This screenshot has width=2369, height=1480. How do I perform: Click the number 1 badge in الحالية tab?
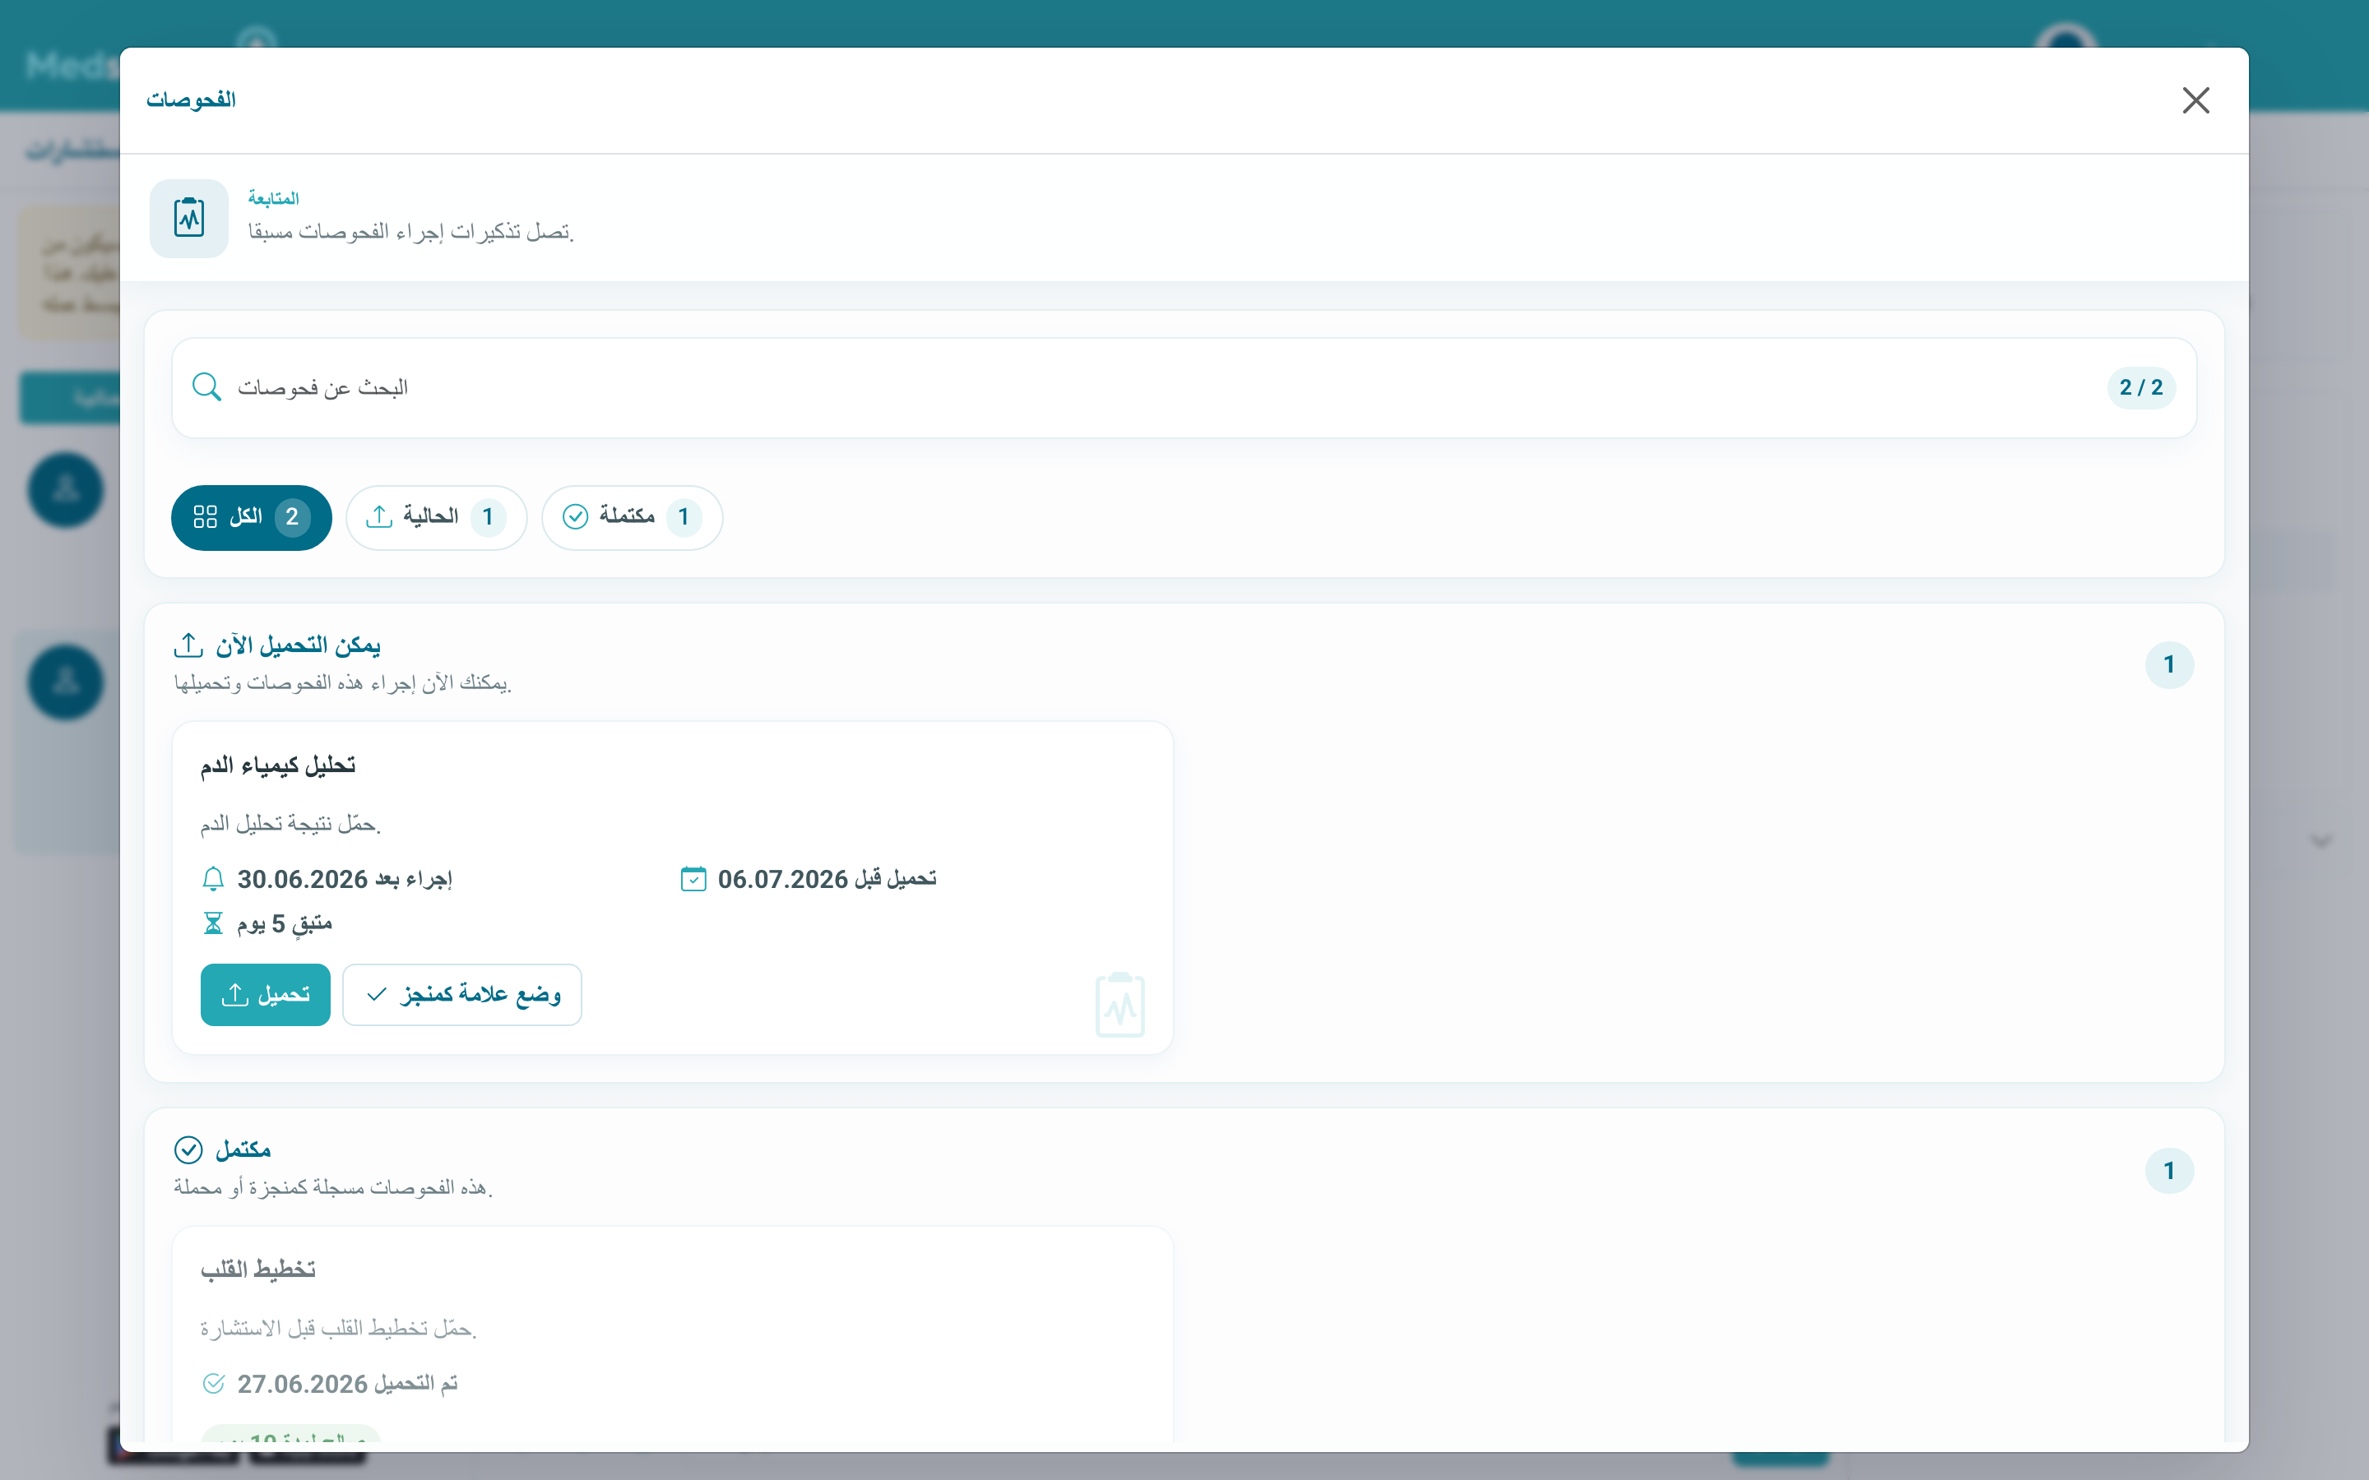488,517
